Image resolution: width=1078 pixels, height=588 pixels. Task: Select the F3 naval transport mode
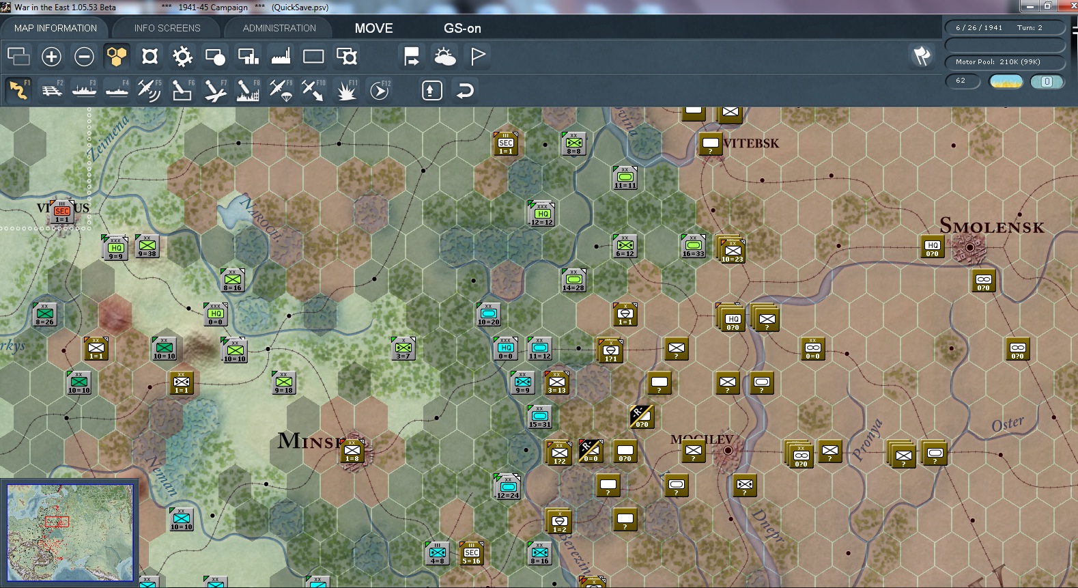click(x=84, y=90)
